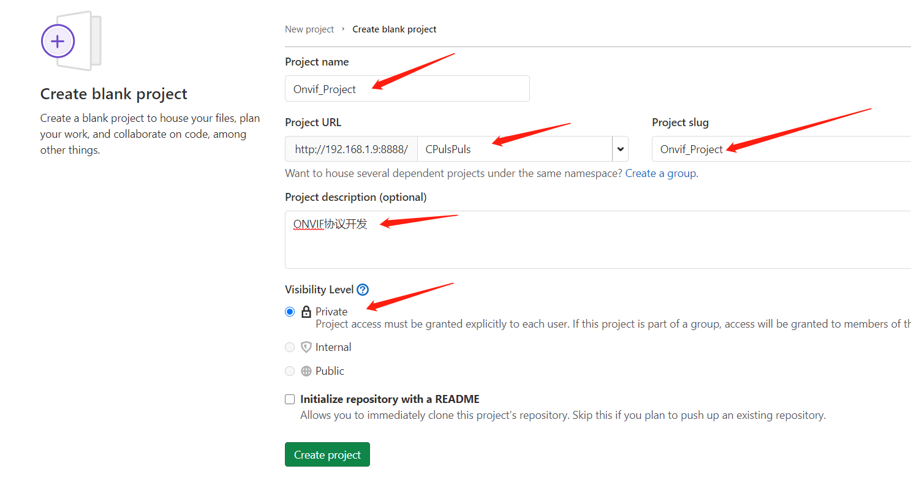Click the Visibility Level label

point(319,290)
